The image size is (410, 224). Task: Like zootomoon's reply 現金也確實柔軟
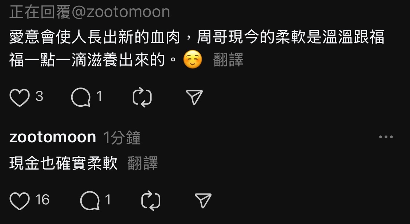click(20, 201)
